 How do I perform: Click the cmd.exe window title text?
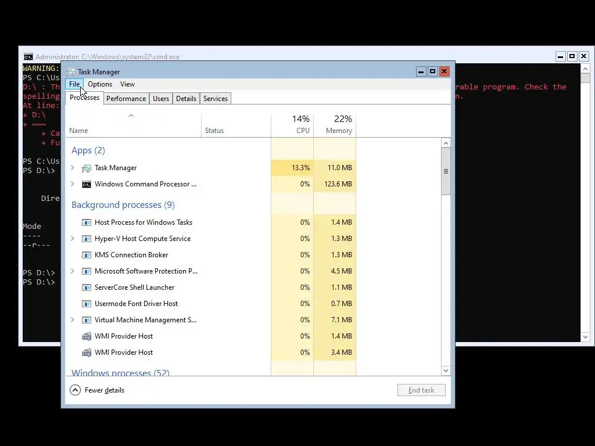(107, 57)
